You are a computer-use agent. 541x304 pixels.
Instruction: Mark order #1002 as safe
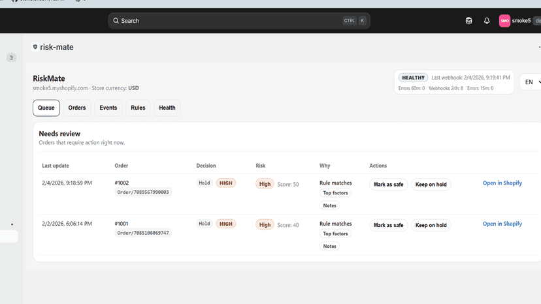click(x=389, y=185)
